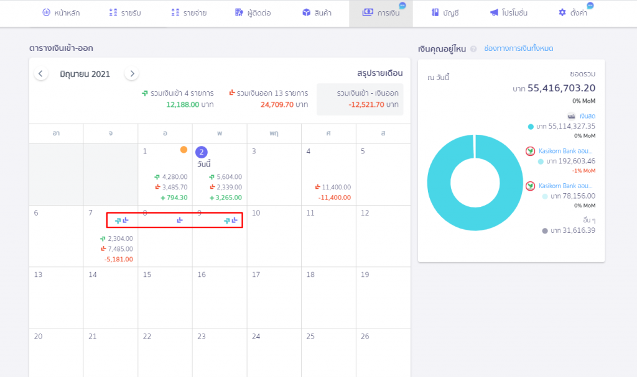
Task: Go to previous month with left arrow
Action: (41, 74)
